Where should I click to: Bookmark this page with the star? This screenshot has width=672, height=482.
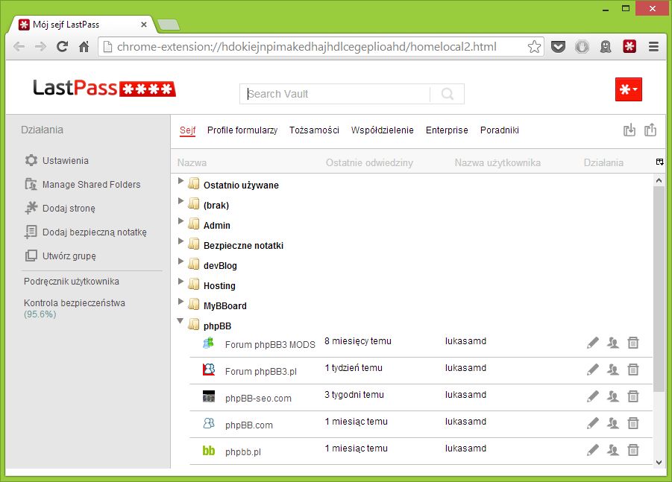(x=534, y=46)
